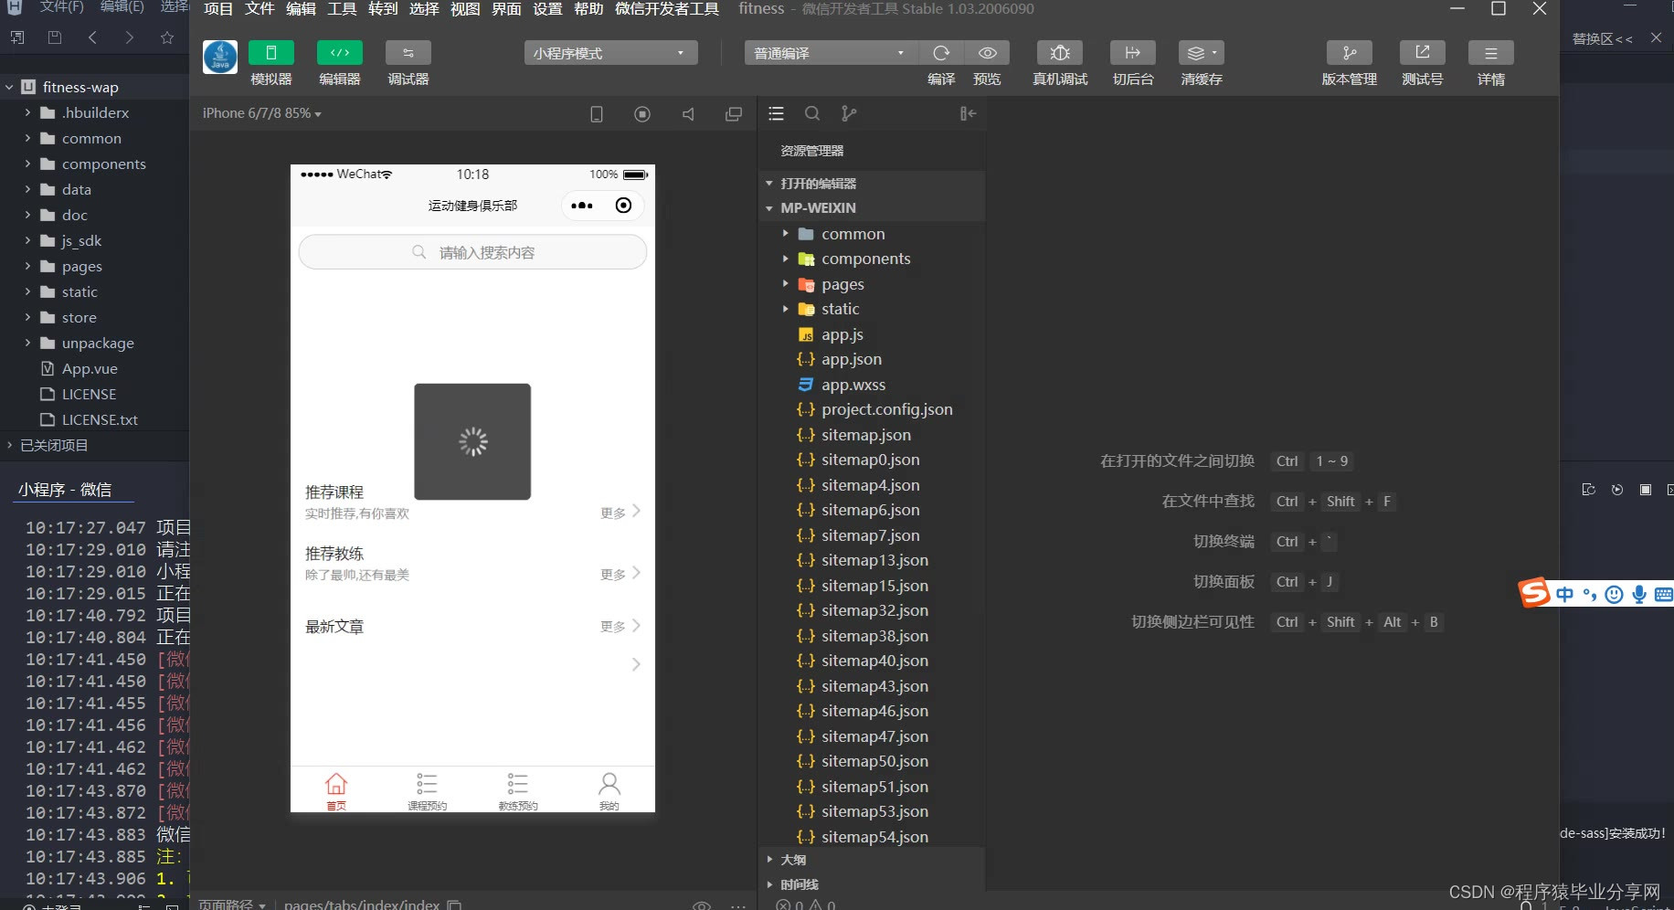Start 真机调试 remote debugging
Screen dimensions: 1674x910
[x=1060, y=53]
